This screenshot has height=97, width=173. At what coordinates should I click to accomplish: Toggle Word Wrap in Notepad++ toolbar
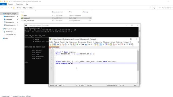[x=101, y=44]
